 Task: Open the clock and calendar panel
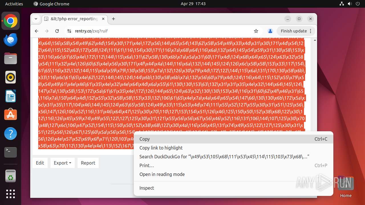point(193,4)
